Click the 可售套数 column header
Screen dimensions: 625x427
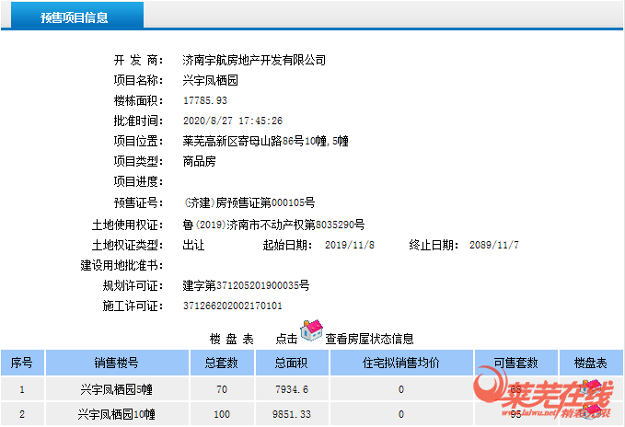pyautogui.click(x=515, y=363)
